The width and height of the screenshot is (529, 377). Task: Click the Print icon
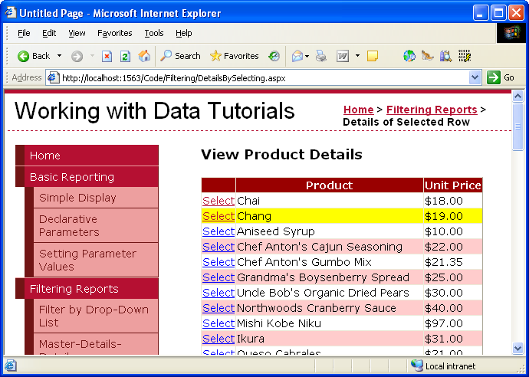click(x=320, y=56)
